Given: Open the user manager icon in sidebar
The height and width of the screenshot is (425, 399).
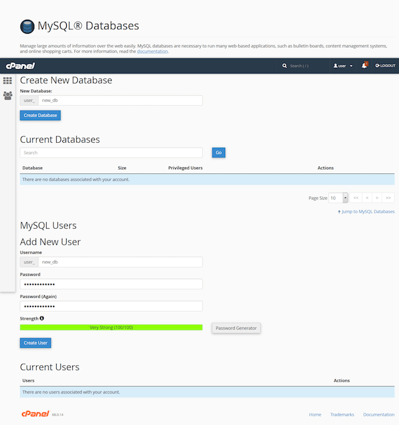Looking at the screenshot, I should point(7,95).
